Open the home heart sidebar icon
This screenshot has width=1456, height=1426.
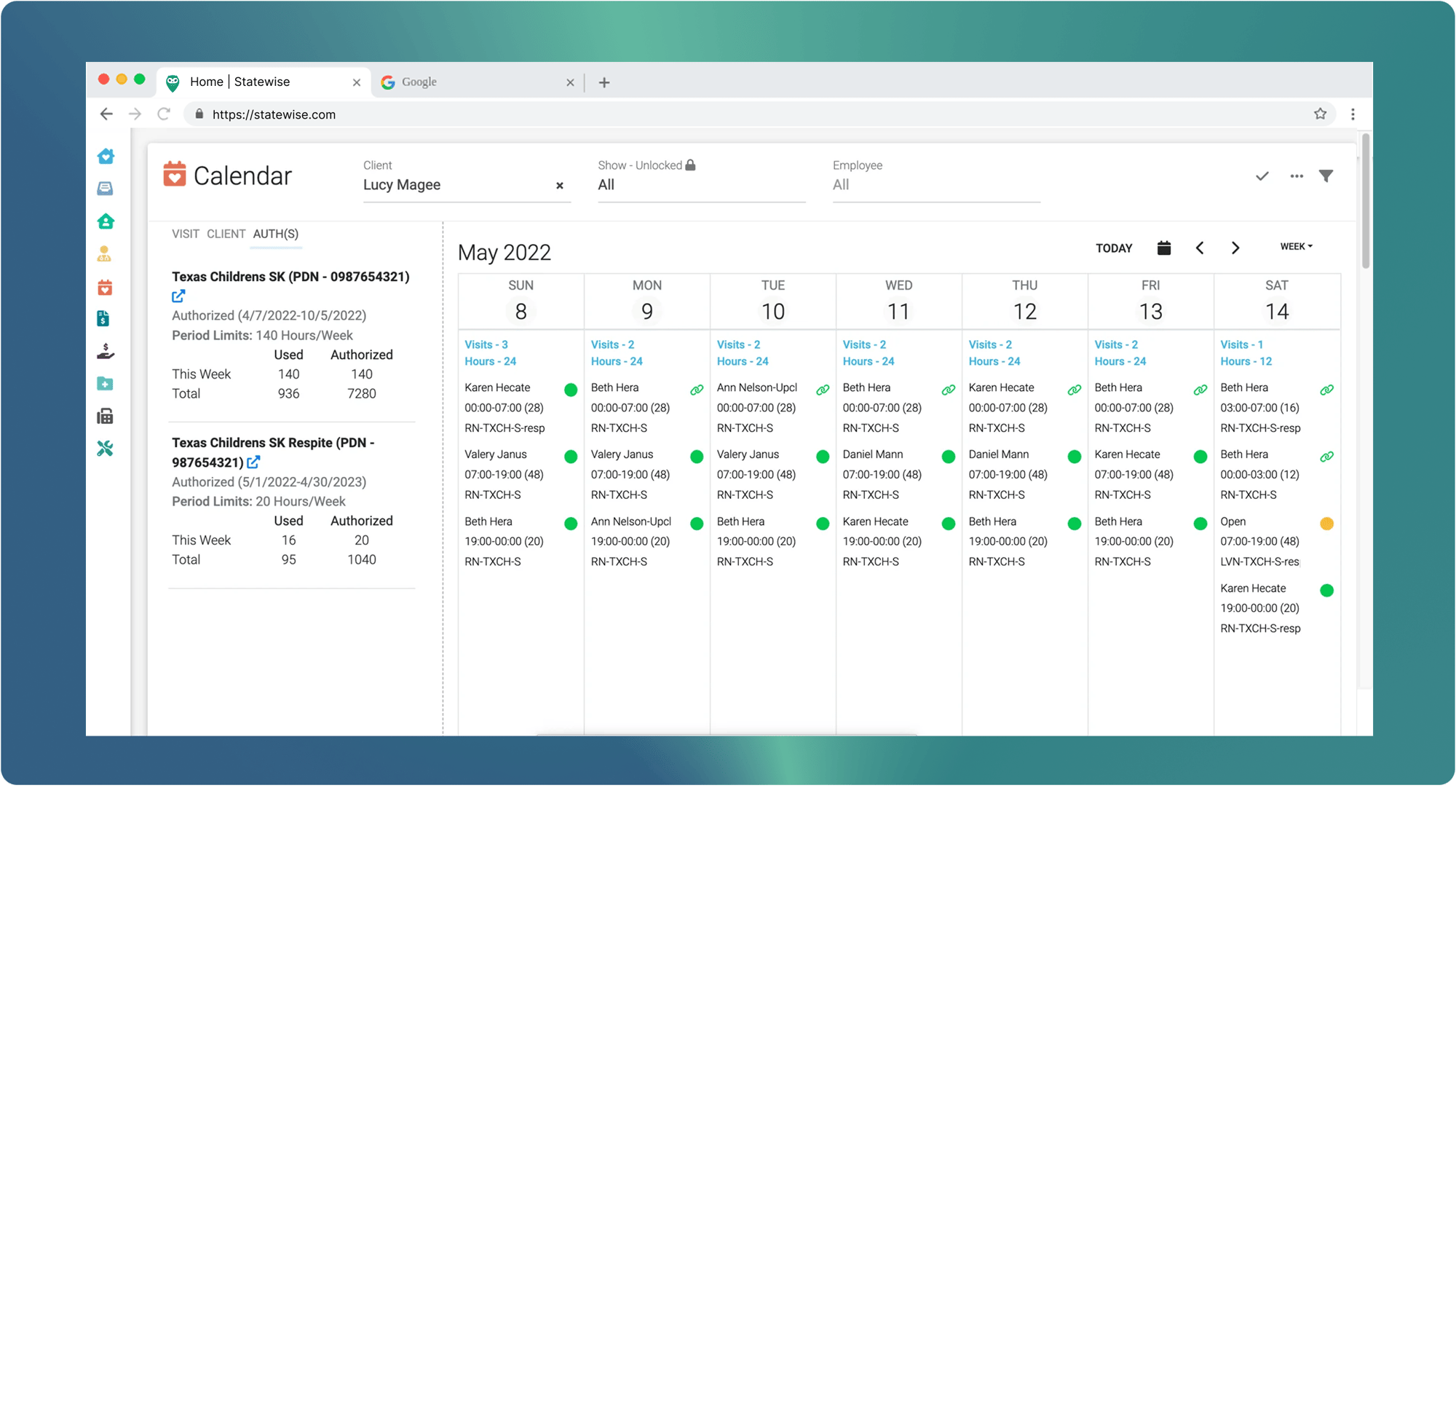pos(106,156)
